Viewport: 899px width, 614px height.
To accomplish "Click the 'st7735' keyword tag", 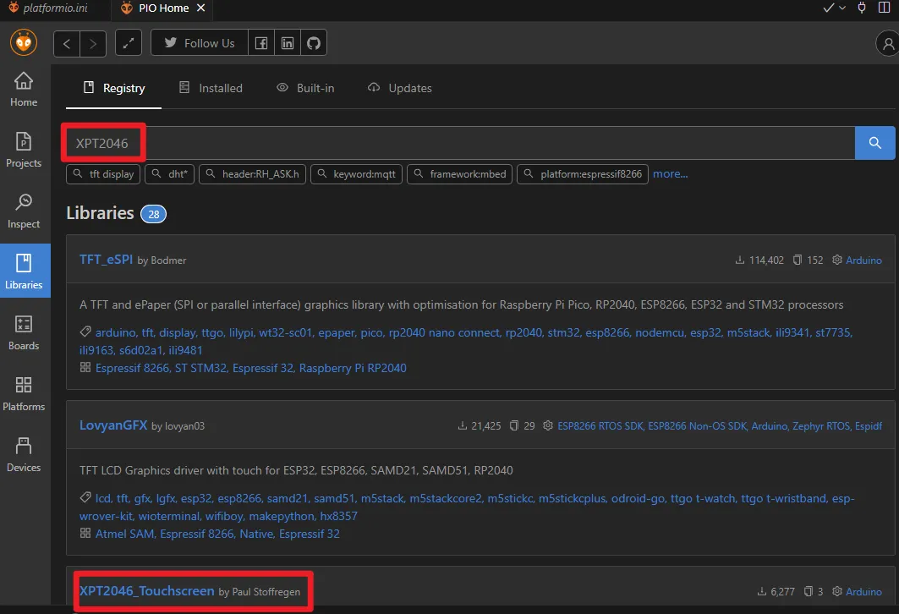I will (834, 332).
